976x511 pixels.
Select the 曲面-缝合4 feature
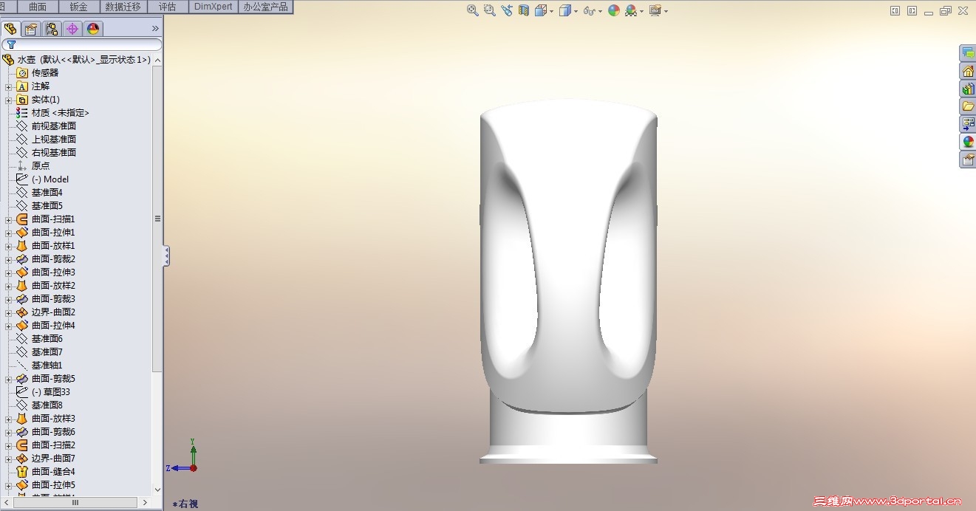pyautogui.click(x=46, y=472)
